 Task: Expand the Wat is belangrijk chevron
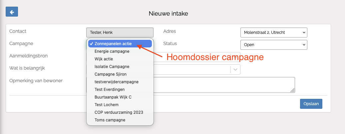tap(235, 69)
